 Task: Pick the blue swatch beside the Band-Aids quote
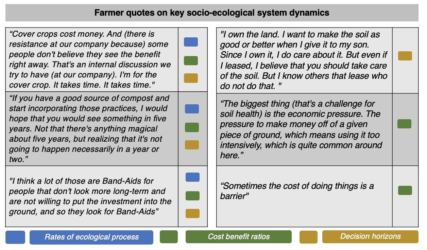pos(192,177)
